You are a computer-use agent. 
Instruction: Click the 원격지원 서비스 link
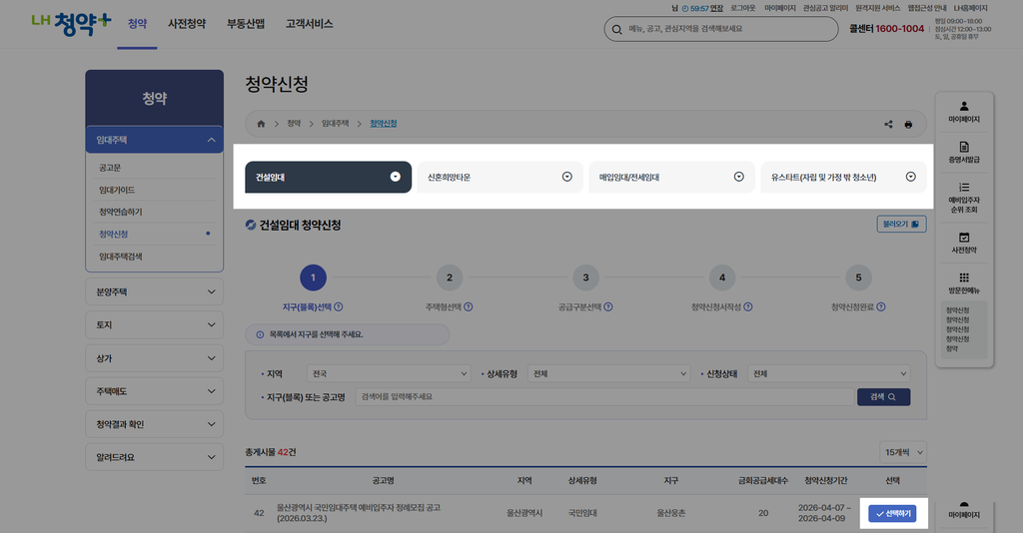point(877,8)
